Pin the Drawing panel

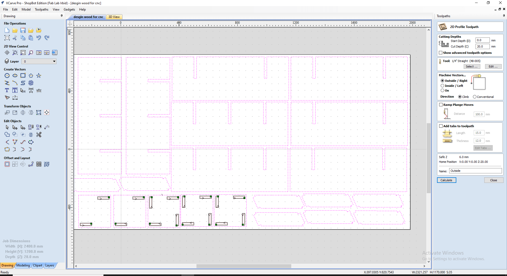[x=62, y=16]
